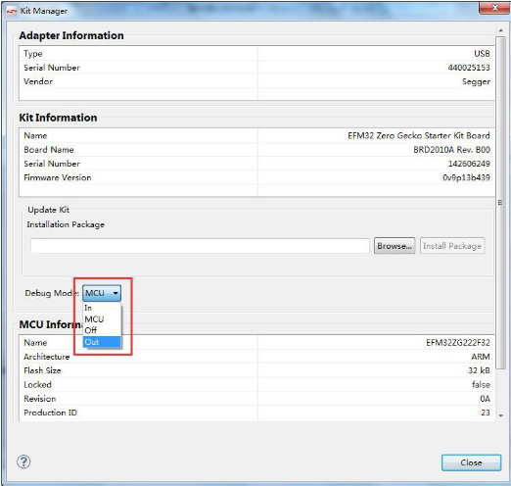
Task: Click the scrollbar down arrow
Action: pos(500,415)
